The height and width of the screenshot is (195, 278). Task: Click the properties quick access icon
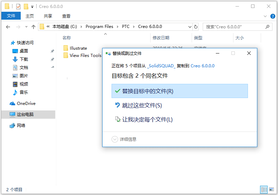pyautogui.click(x=18, y=7)
